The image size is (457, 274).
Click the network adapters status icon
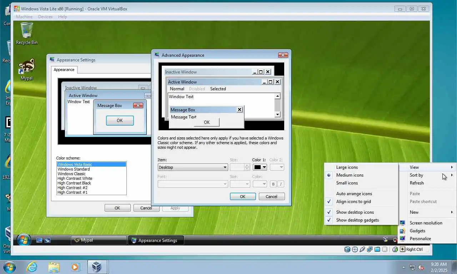[x=370, y=249]
